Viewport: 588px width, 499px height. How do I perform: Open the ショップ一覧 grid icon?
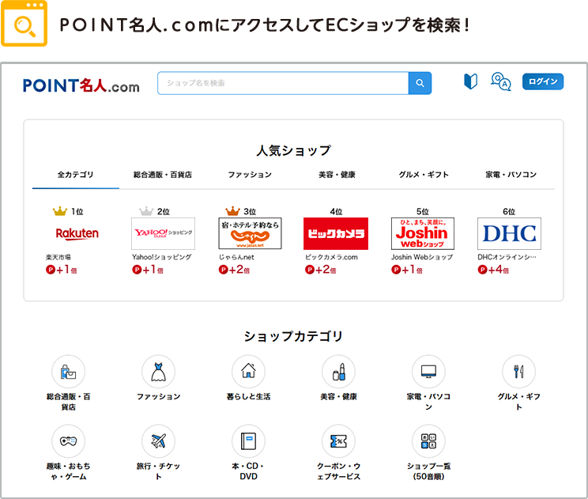point(428,441)
